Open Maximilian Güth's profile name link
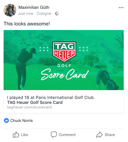Screen dimensions: 128x142 point(34,7)
